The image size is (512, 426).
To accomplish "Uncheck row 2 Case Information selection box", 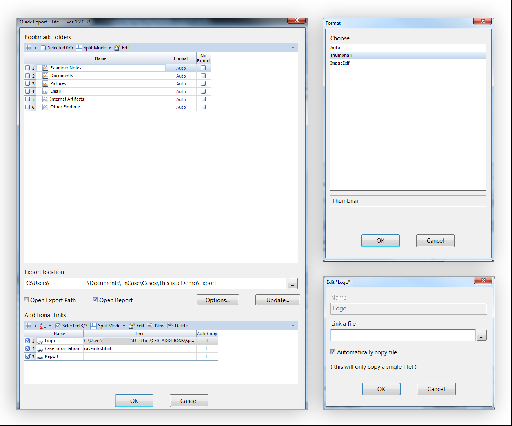I will 27,348.
